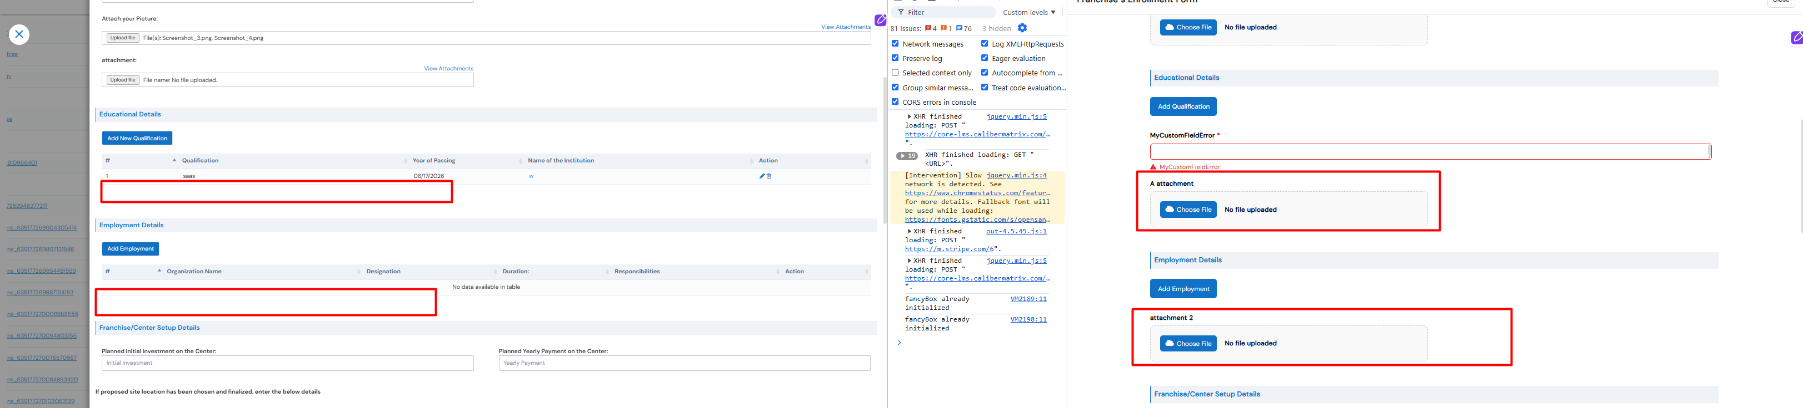
Task: Toggle Group similar messages checkbox
Action: (895, 88)
